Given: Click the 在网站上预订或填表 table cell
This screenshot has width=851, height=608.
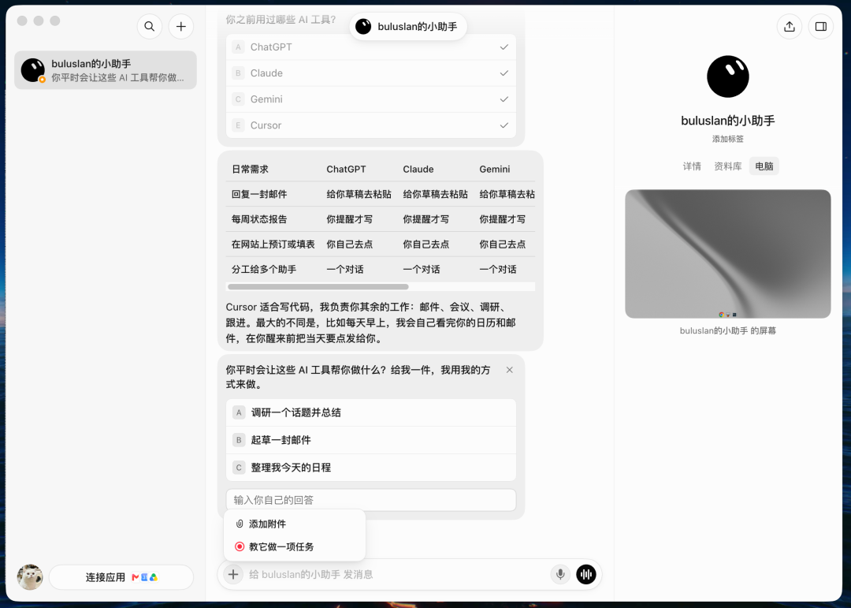Looking at the screenshot, I should (x=273, y=244).
